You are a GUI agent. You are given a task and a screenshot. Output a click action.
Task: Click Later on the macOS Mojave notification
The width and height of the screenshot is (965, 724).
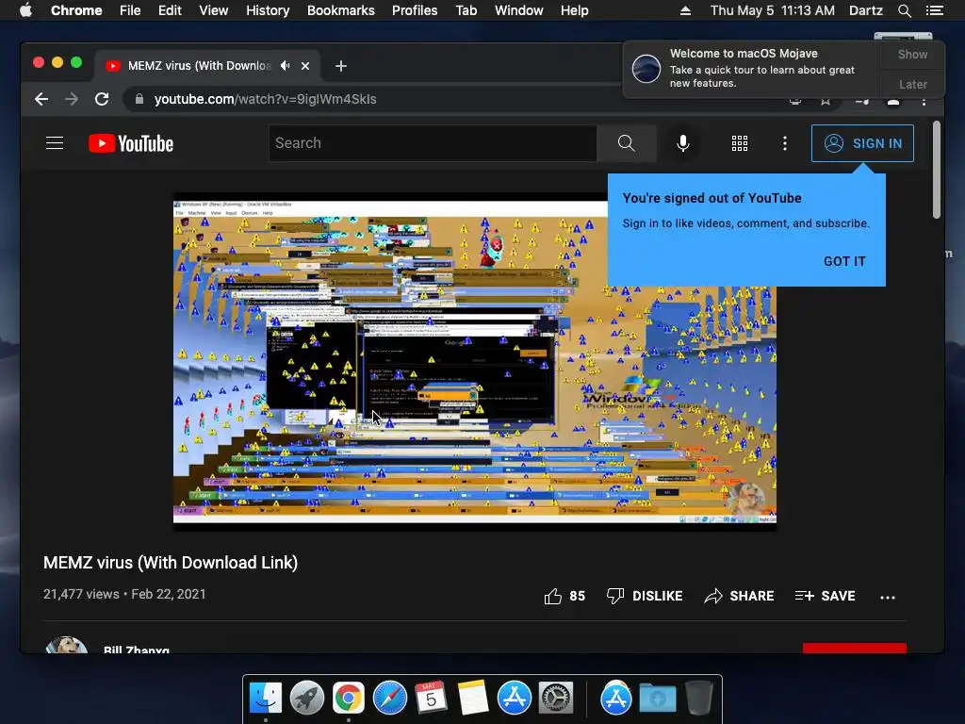point(912,84)
